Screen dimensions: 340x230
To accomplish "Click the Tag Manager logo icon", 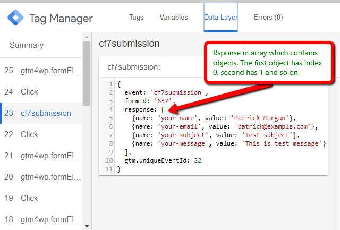I will click(x=15, y=18).
